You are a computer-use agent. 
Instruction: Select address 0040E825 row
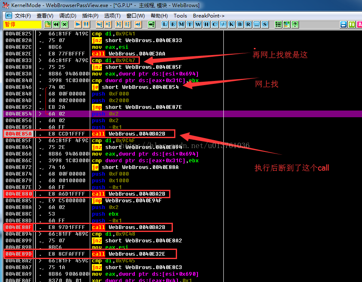(18, 34)
